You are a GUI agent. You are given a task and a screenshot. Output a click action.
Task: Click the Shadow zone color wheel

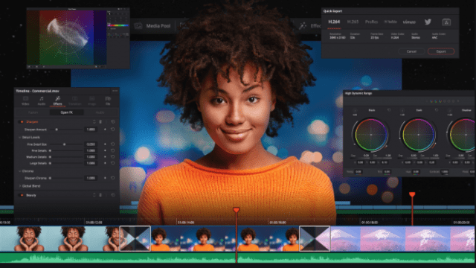click(x=462, y=135)
